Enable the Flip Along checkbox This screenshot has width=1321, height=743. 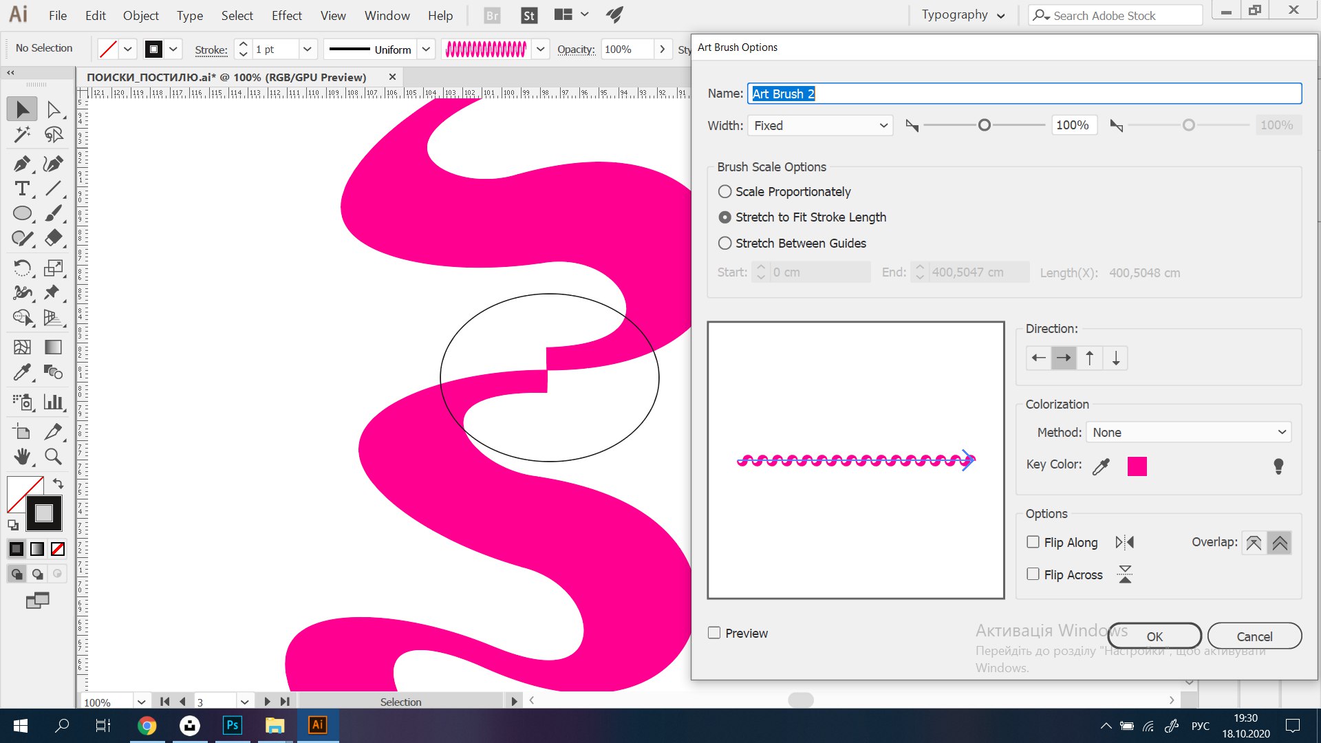click(x=1033, y=542)
